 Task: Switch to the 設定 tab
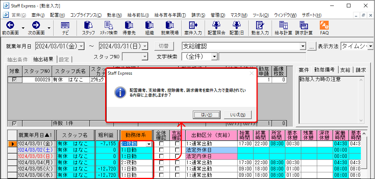(64, 60)
